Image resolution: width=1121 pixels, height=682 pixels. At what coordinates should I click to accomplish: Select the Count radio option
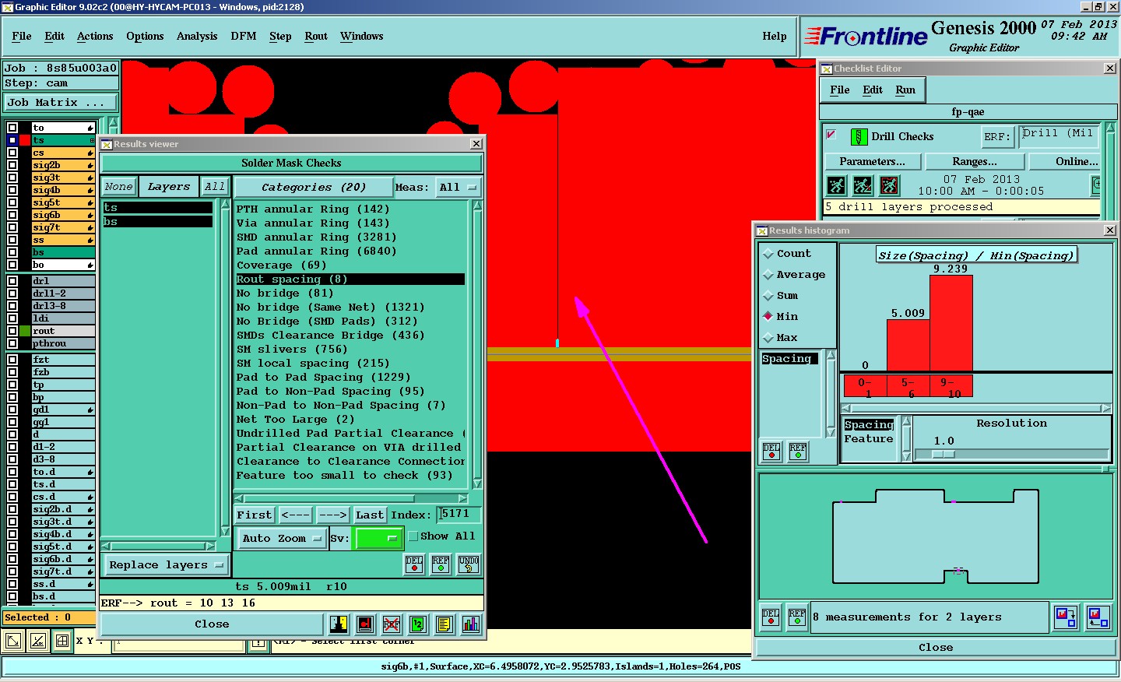coord(768,254)
